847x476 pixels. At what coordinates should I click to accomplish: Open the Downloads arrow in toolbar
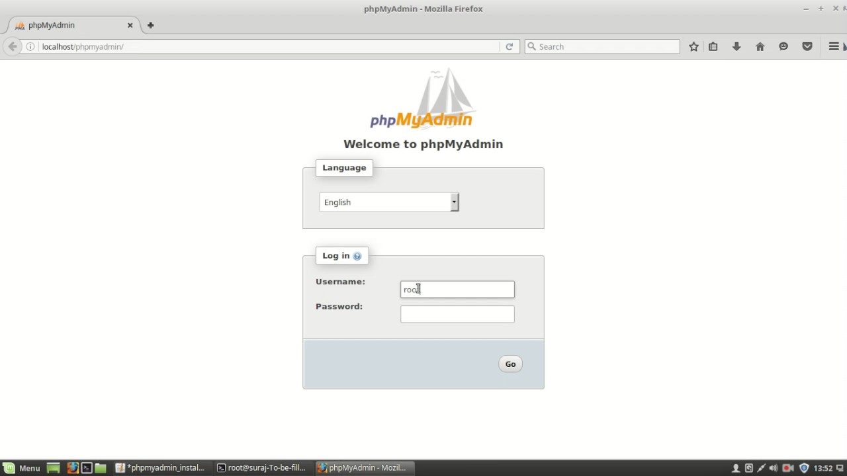tap(736, 46)
